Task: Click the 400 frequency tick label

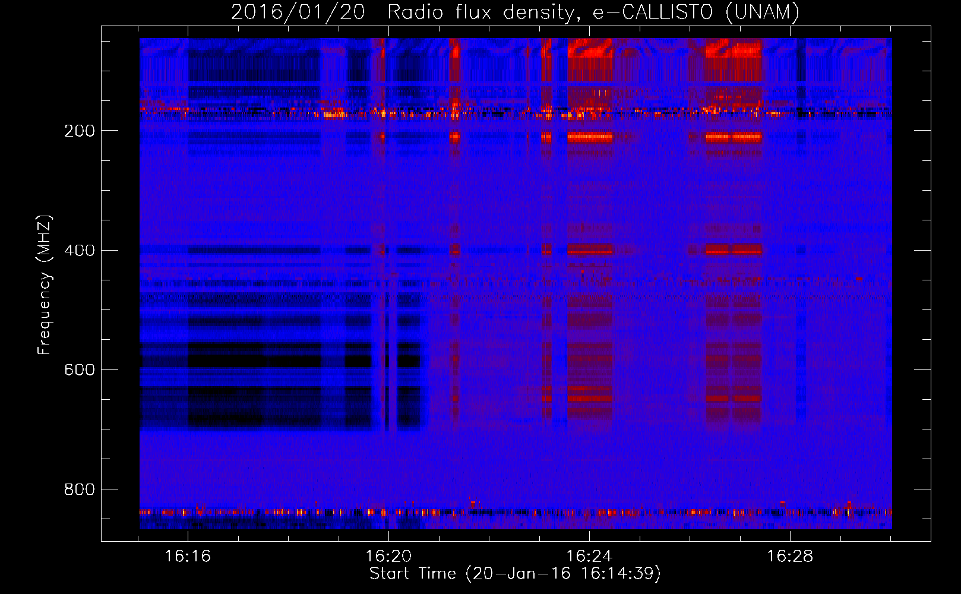Action: coord(80,250)
